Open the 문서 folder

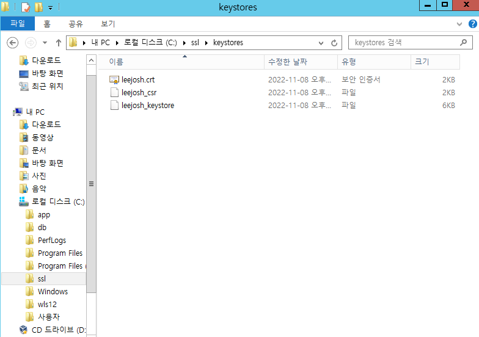pos(39,150)
